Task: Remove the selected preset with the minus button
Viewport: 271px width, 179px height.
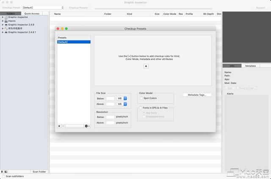Action: coord(63,126)
